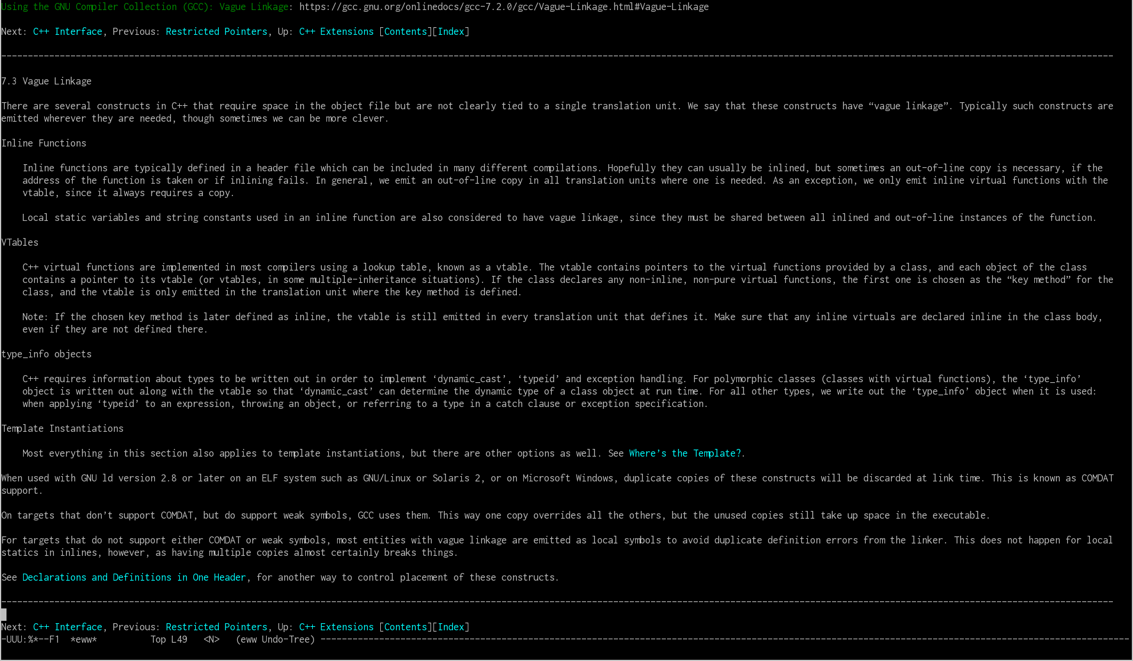1133x661 pixels.
Task: Open the bottom 'C++ Interface' Next link
Action: [67, 627]
